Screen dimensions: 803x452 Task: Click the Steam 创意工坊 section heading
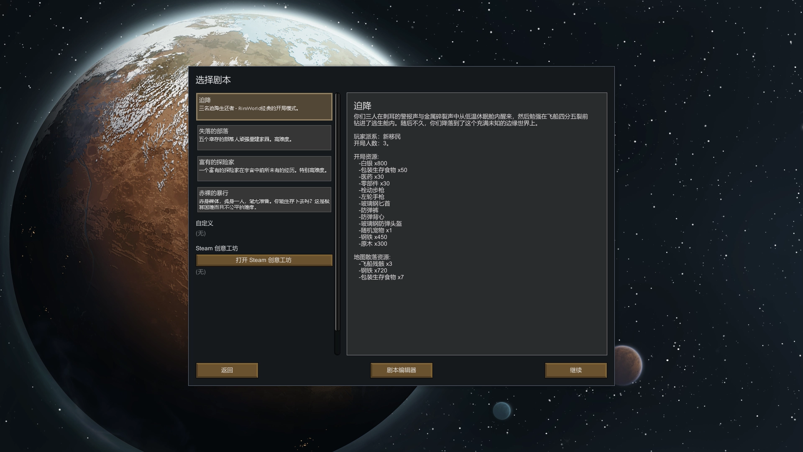217,248
